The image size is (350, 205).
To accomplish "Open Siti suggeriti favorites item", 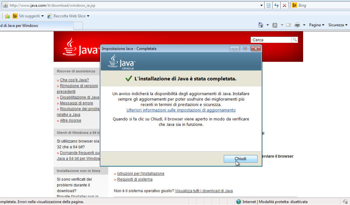I will pos(28,16).
